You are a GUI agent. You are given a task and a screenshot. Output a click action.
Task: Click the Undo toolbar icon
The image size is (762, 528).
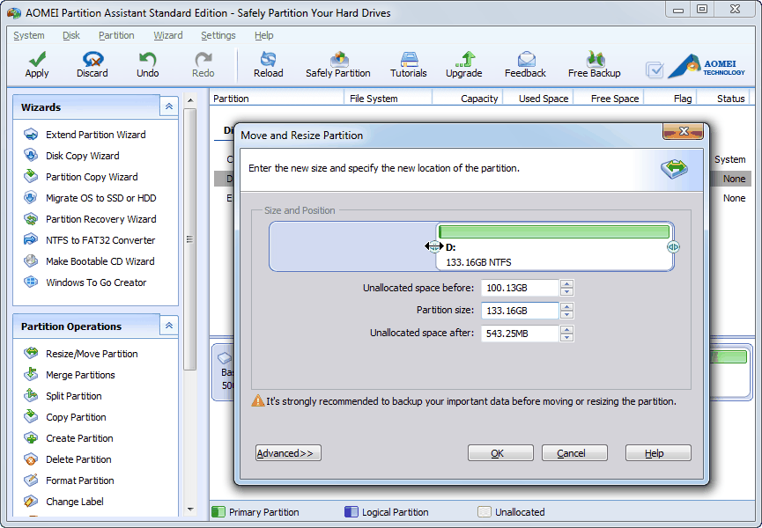pyautogui.click(x=147, y=64)
